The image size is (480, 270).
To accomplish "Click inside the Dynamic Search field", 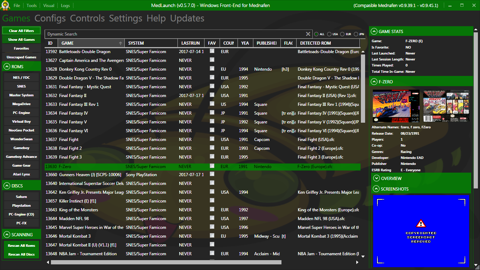I will coord(176,34).
